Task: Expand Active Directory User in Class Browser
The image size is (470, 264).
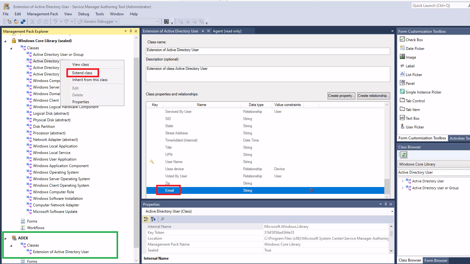Action: [403, 181]
